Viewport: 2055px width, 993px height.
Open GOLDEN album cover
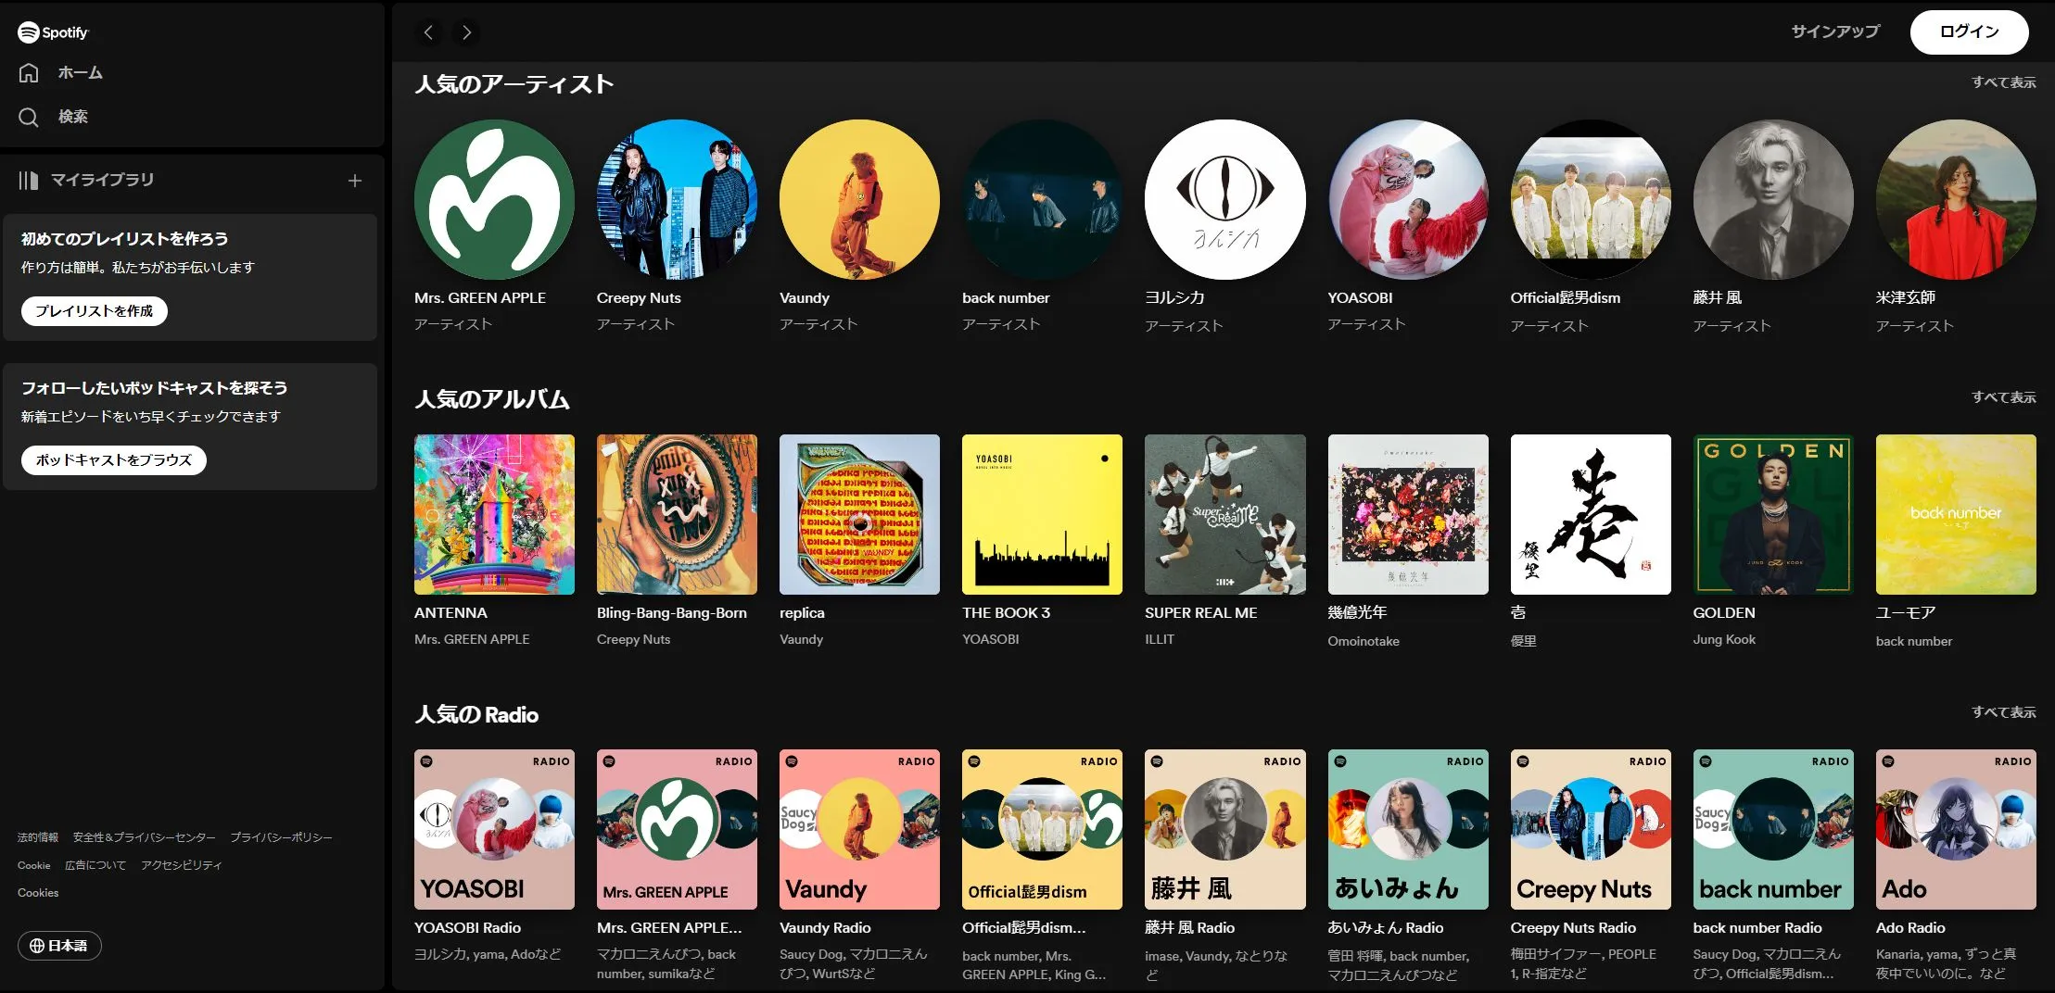tap(1773, 514)
